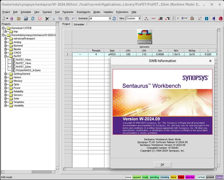
Task: Close the SWB Information dialog with the X
Action: point(210,61)
